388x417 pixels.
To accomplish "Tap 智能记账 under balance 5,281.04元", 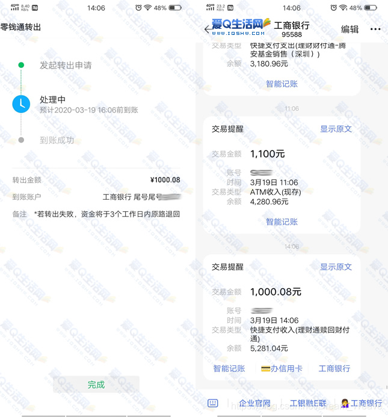I will click(x=229, y=368).
